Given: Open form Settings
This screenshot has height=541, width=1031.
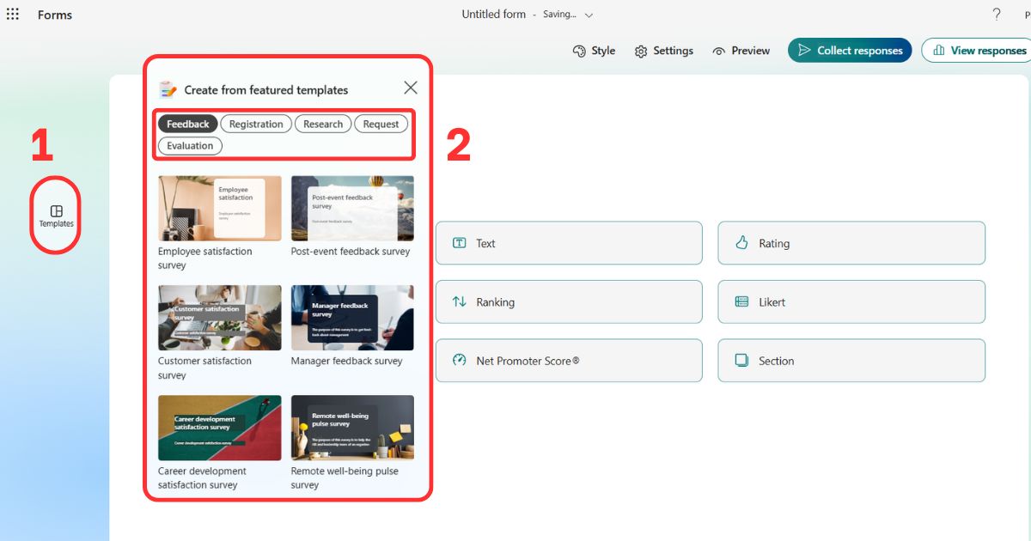Looking at the screenshot, I should pos(663,51).
